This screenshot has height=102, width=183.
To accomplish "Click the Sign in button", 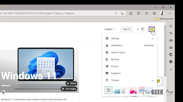I will click(x=127, y=29).
